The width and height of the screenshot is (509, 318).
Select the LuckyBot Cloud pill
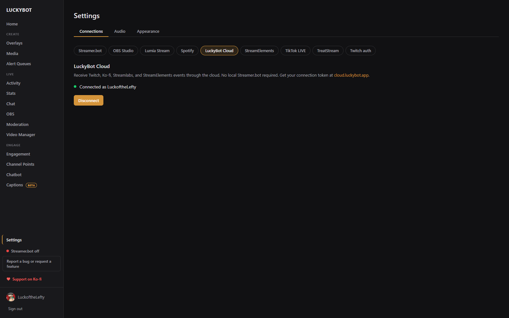click(219, 51)
